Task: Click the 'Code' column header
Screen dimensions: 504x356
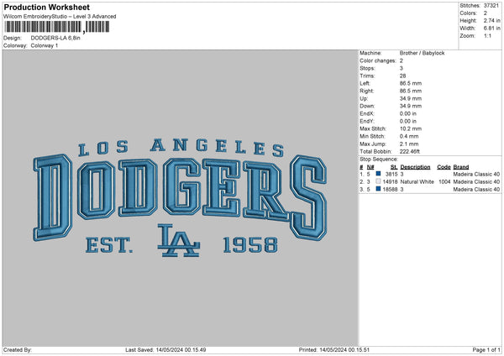Action: click(x=444, y=167)
